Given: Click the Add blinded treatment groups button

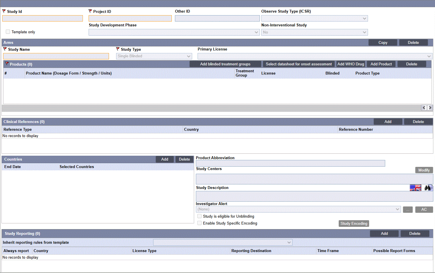Looking at the screenshot, I should coord(225,64).
